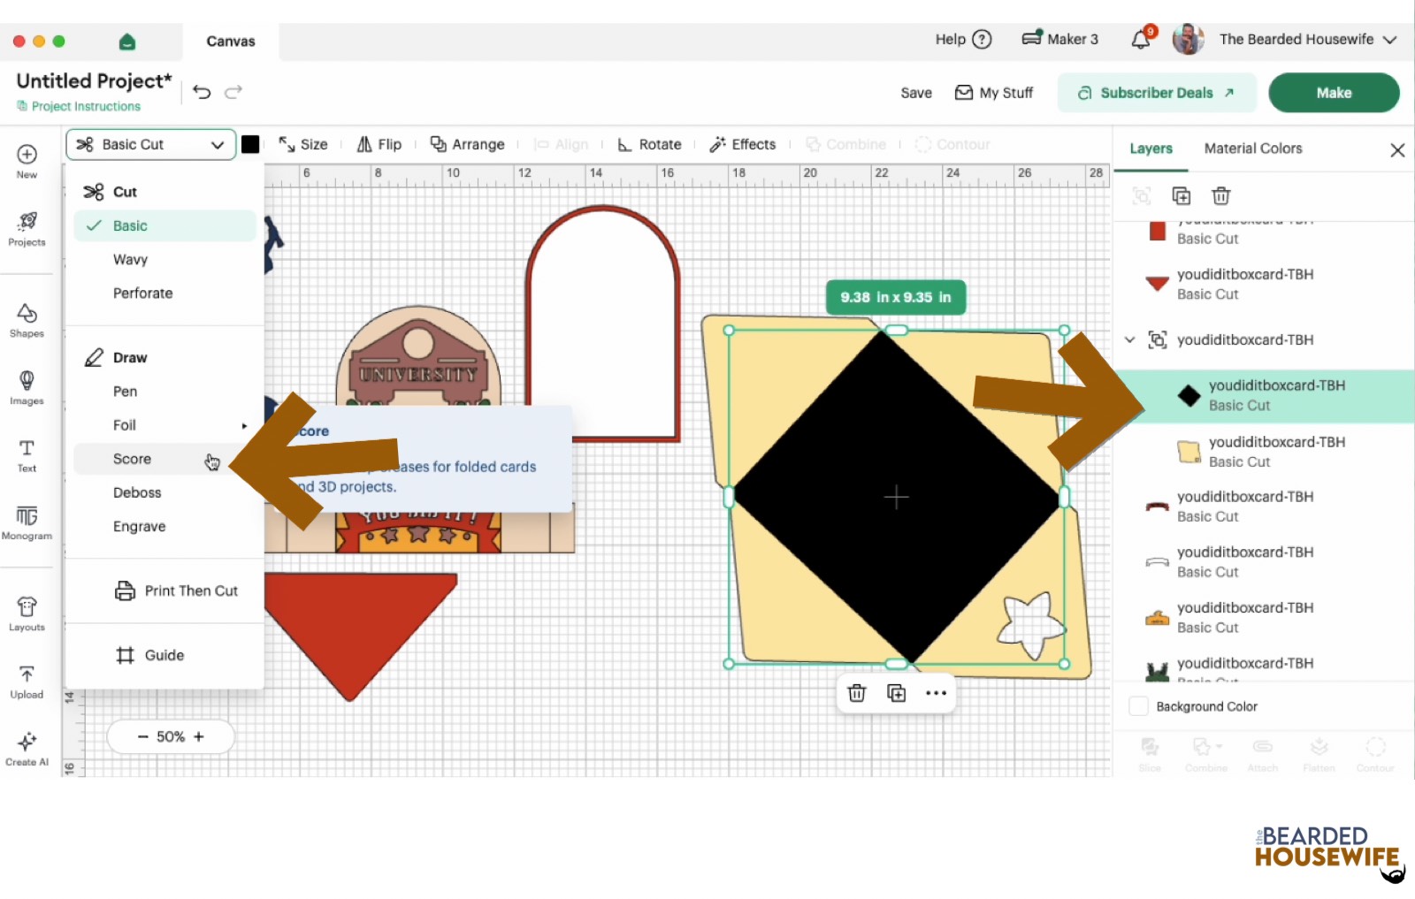Open Project Instructions link
The width and height of the screenshot is (1415, 899).
coord(79,106)
